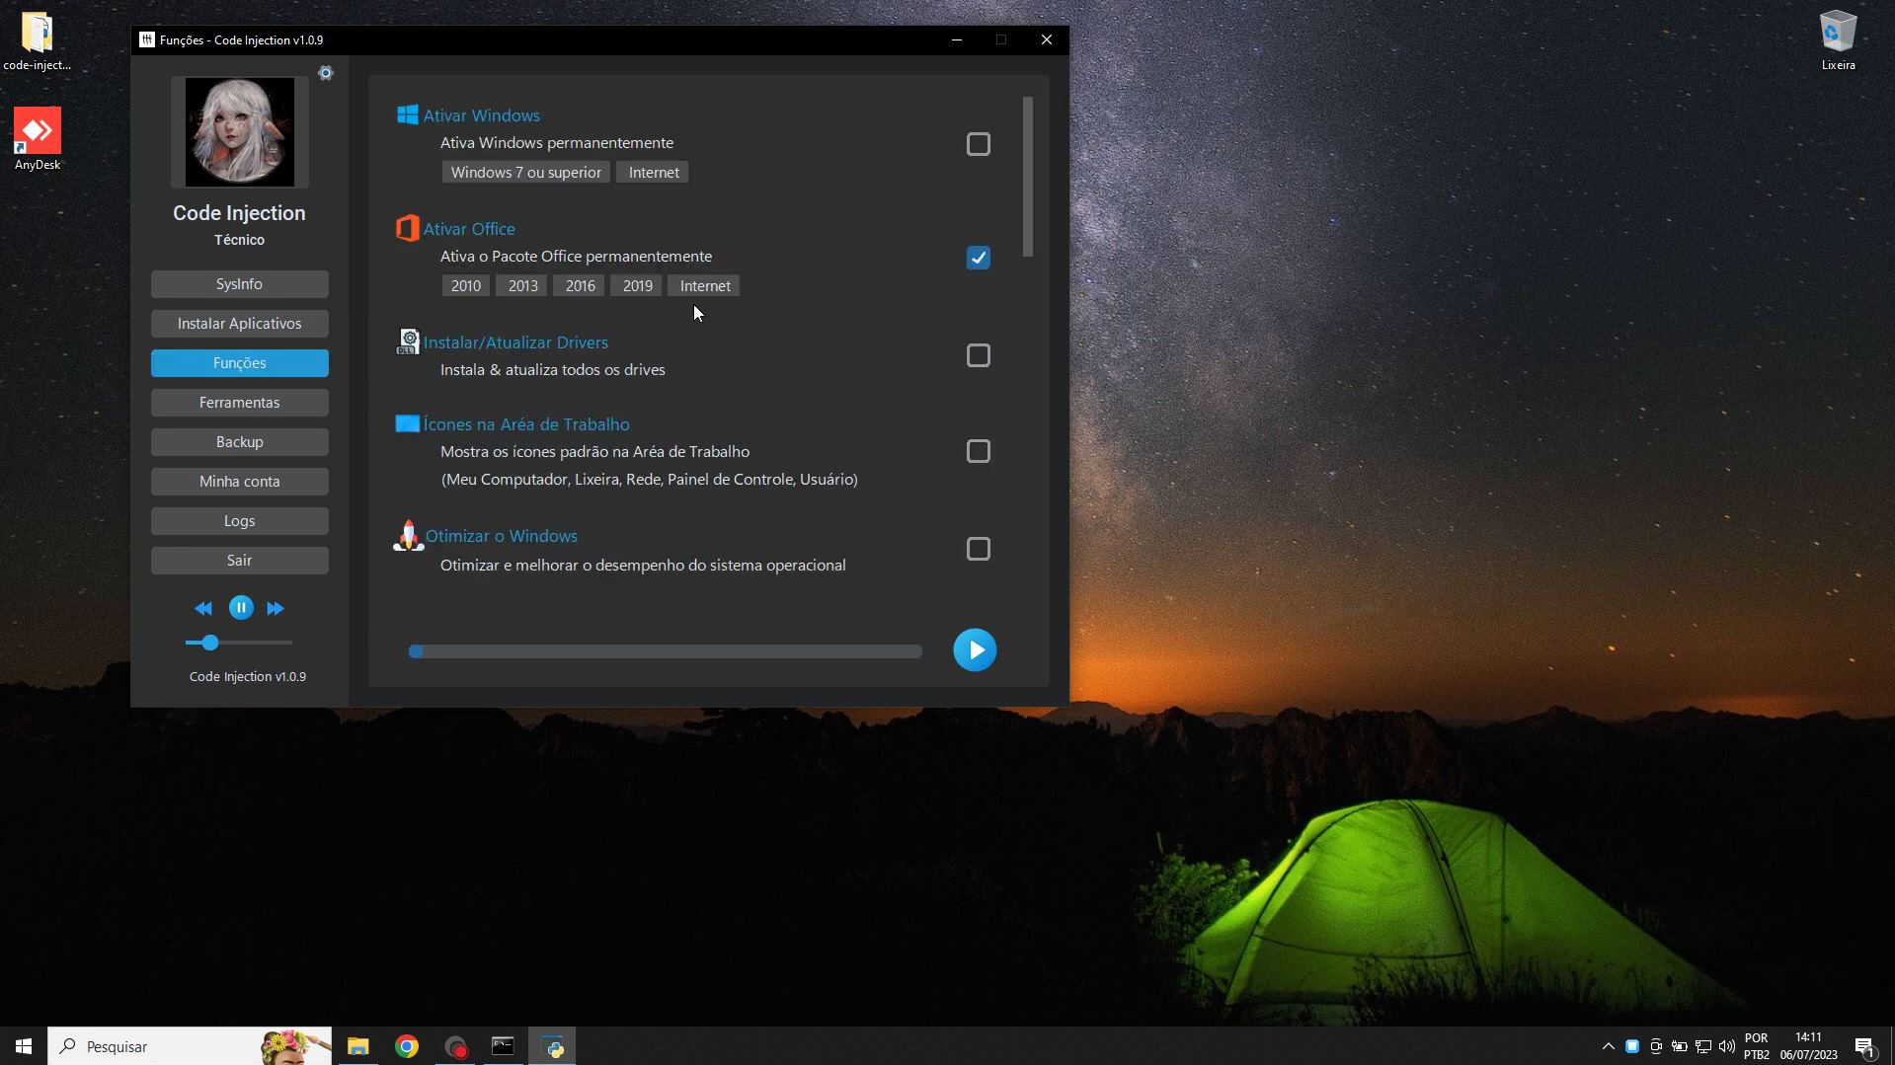Screen dimensions: 1895x1065
Task: Click the rocket icon beside Otimizar o Windows
Action: (x=408, y=536)
